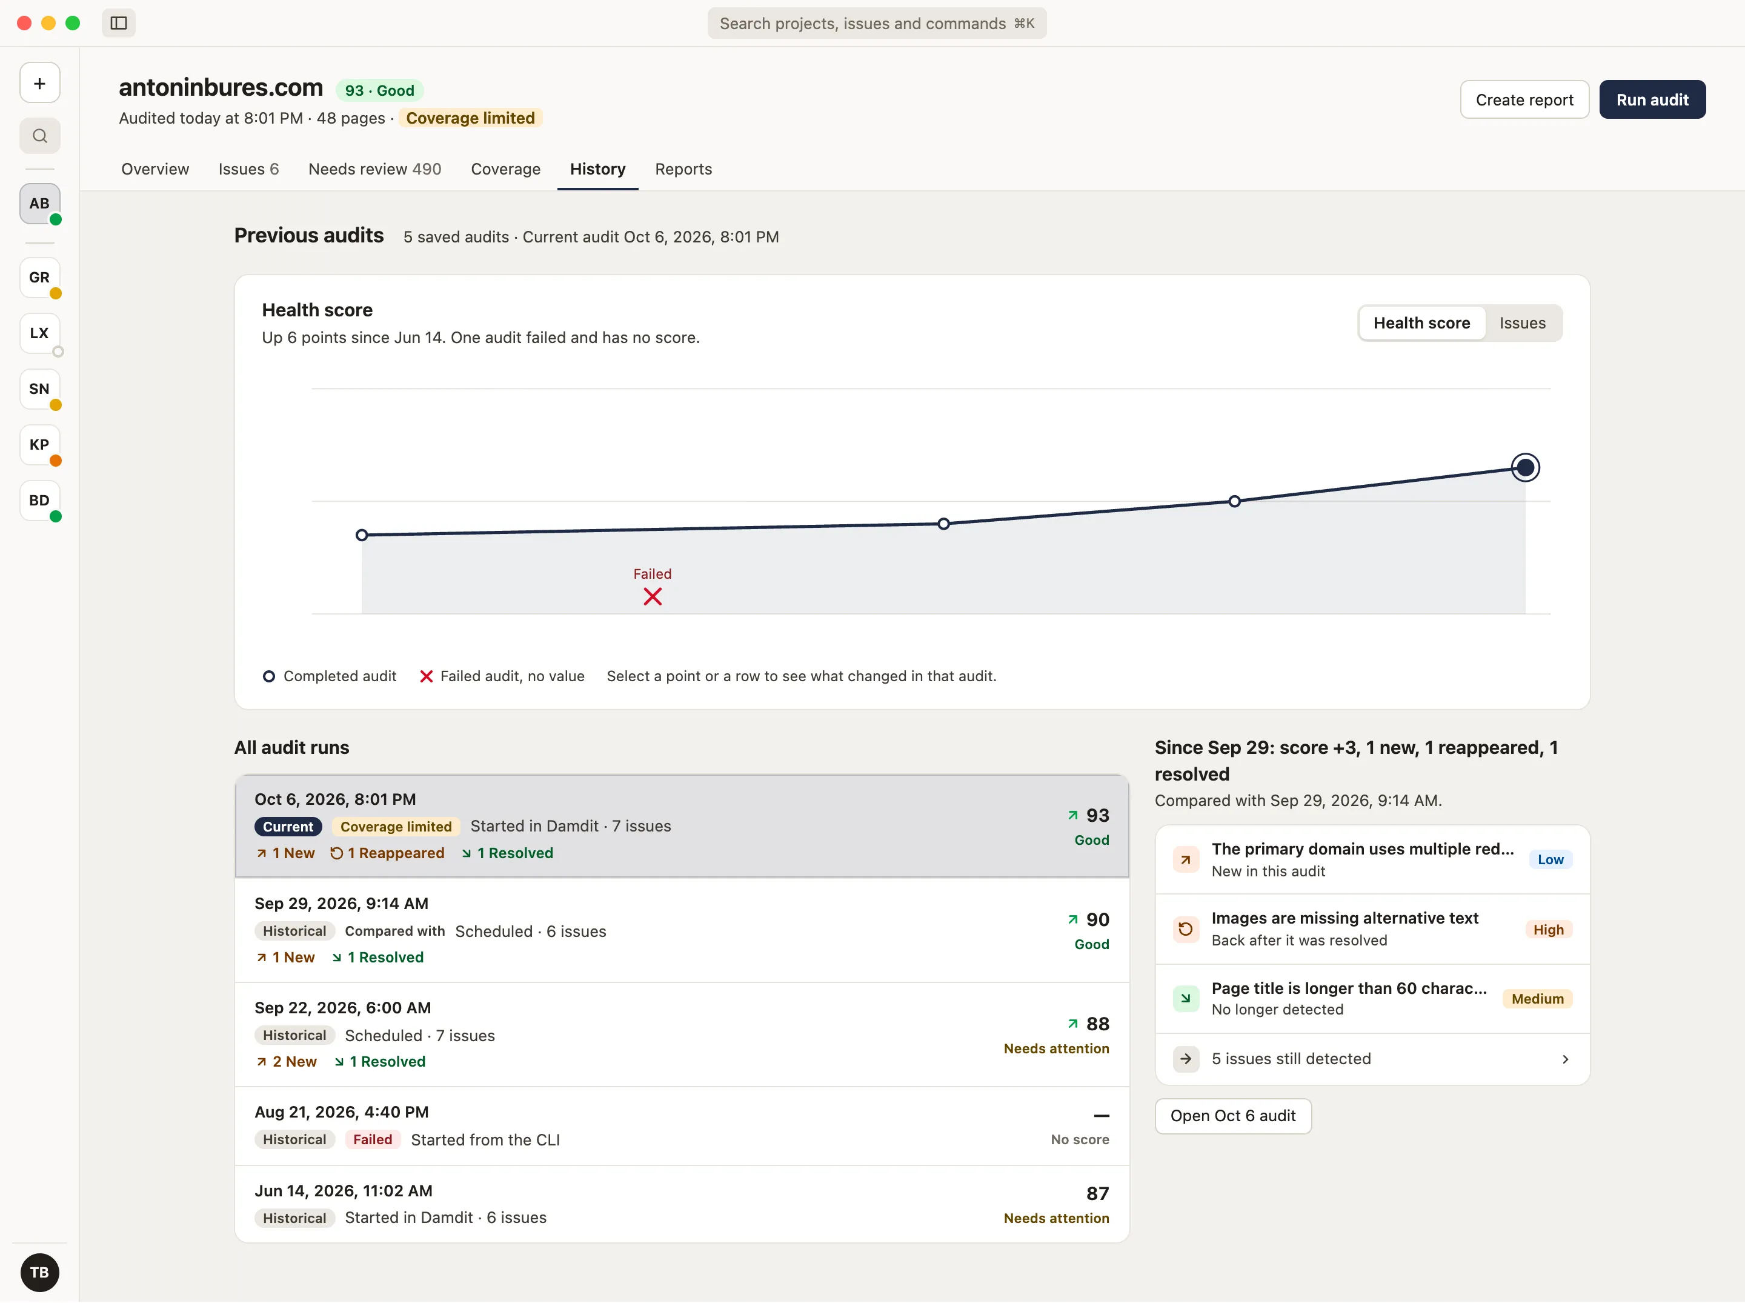Click arrow icon beside 5 issues still detected
The image size is (1745, 1303).
pos(1186,1059)
